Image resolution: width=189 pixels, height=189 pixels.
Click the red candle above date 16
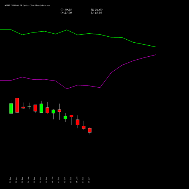[x=77, y=122]
